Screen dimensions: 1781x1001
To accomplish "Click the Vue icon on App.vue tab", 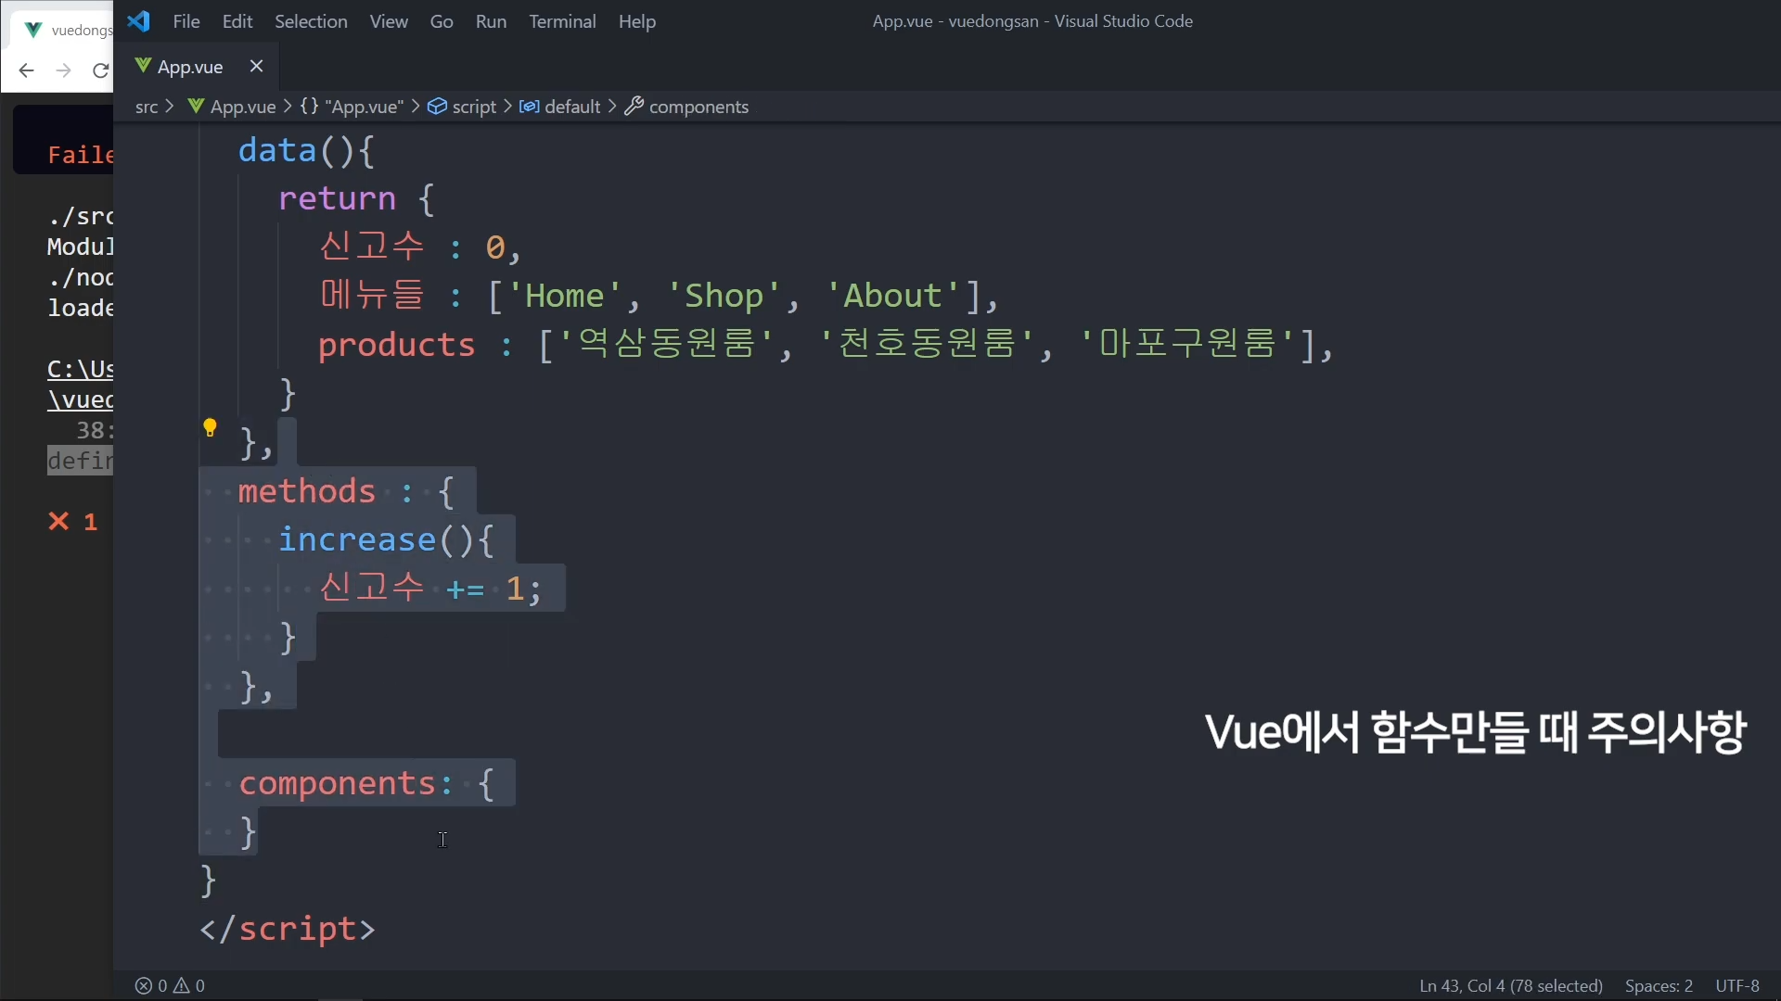I will point(143,66).
